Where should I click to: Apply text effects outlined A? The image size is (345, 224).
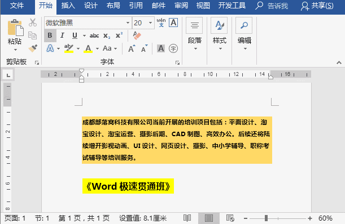click(x=50, y=48)
